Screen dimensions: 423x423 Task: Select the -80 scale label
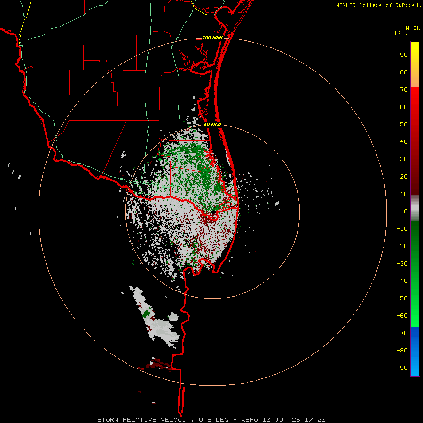point(402,351)
